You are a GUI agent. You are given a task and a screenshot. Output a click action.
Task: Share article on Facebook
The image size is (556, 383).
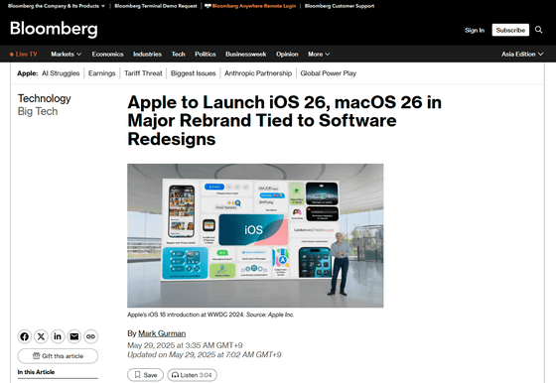(25, 336)
